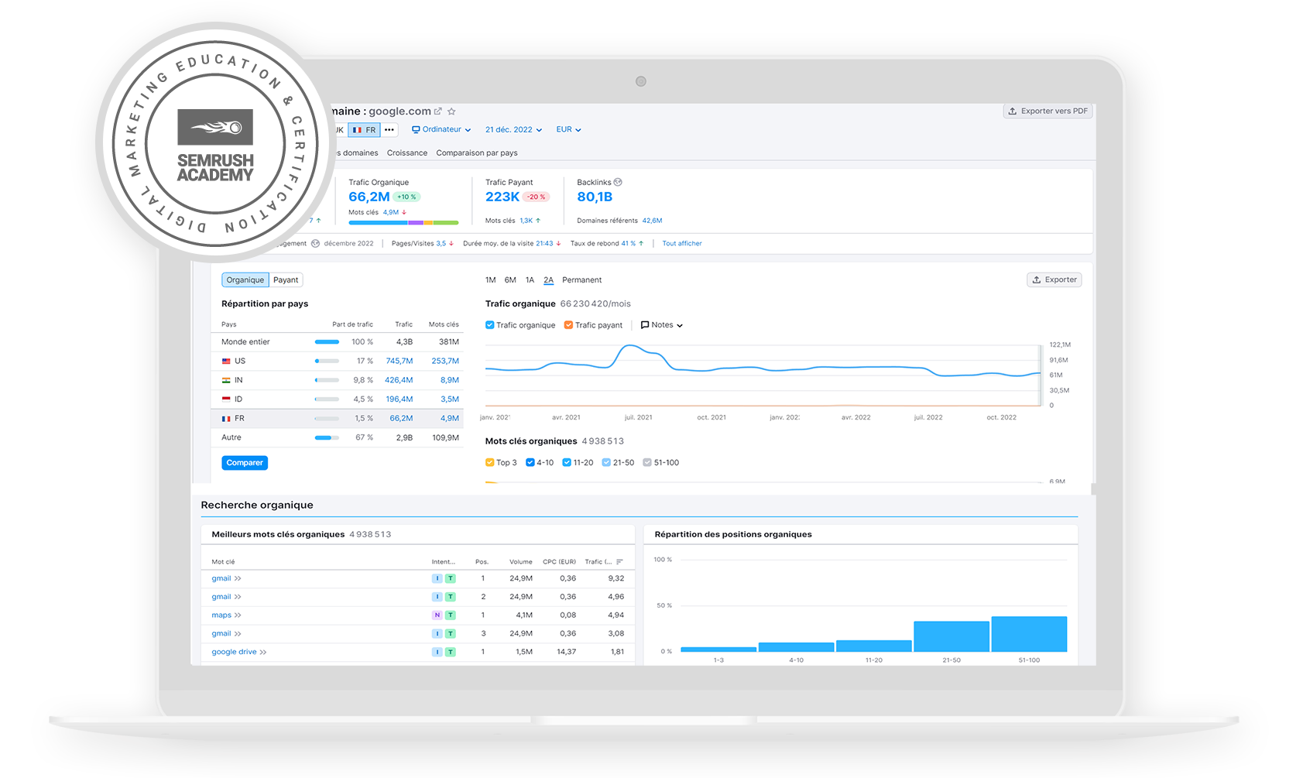Switch to the Organique toggle
The width and height of the screenshot is (1296, 778).
point(245,280)
